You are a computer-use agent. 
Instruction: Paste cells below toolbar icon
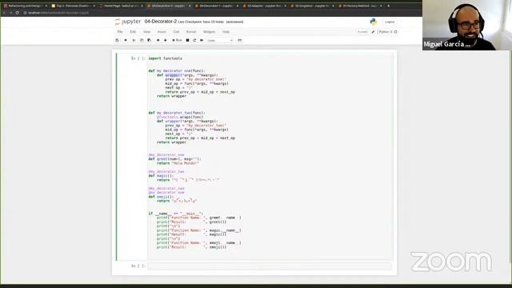(150, 40)
